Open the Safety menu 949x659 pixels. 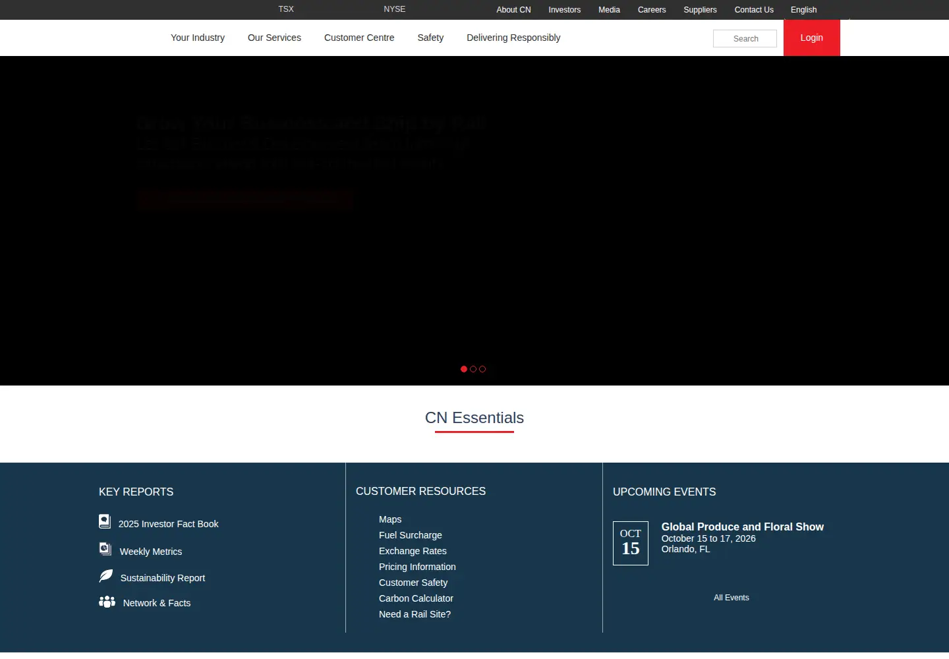[430, 38]
